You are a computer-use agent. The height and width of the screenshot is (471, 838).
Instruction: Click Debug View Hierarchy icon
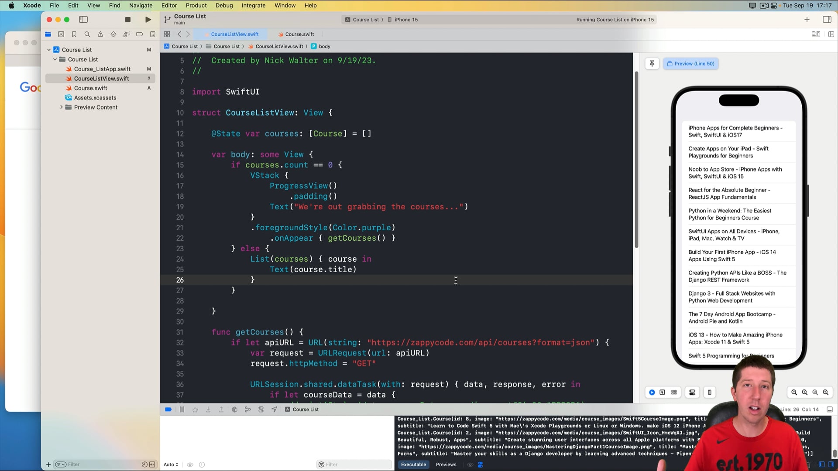[235, 410]
